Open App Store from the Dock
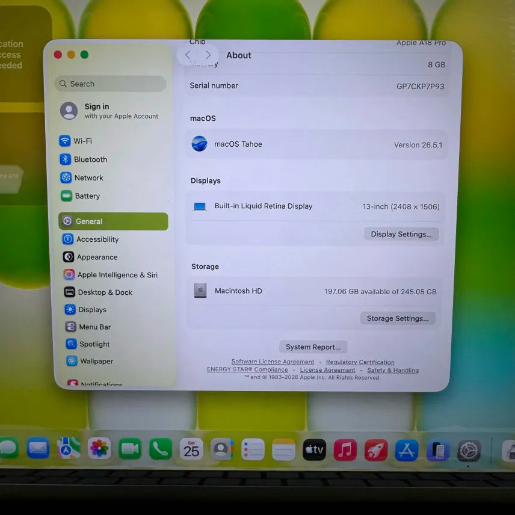Image resolution: width=515 pixels, height=515 pixels. click(x=407, y=450)
